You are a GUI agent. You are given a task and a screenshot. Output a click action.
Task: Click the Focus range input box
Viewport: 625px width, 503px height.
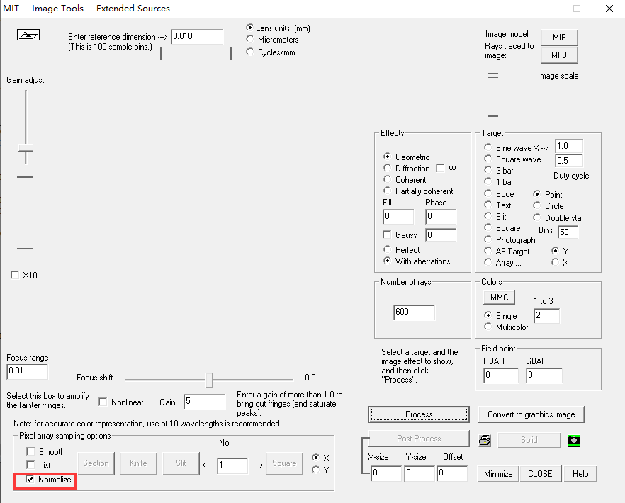pos(28,371)
